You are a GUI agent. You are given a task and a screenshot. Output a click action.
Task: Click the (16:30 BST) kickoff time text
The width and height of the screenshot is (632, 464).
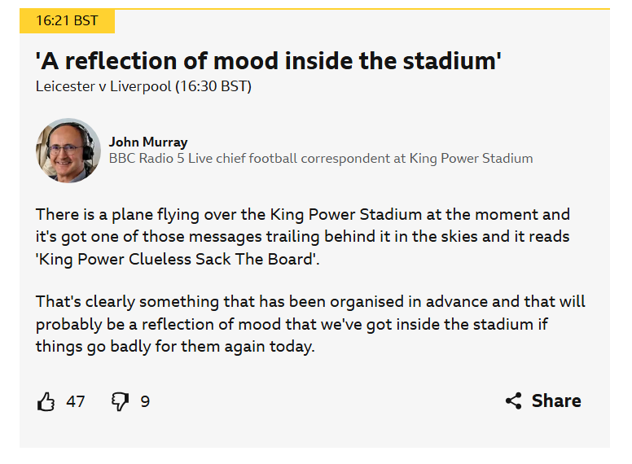[x=213, y=86]
